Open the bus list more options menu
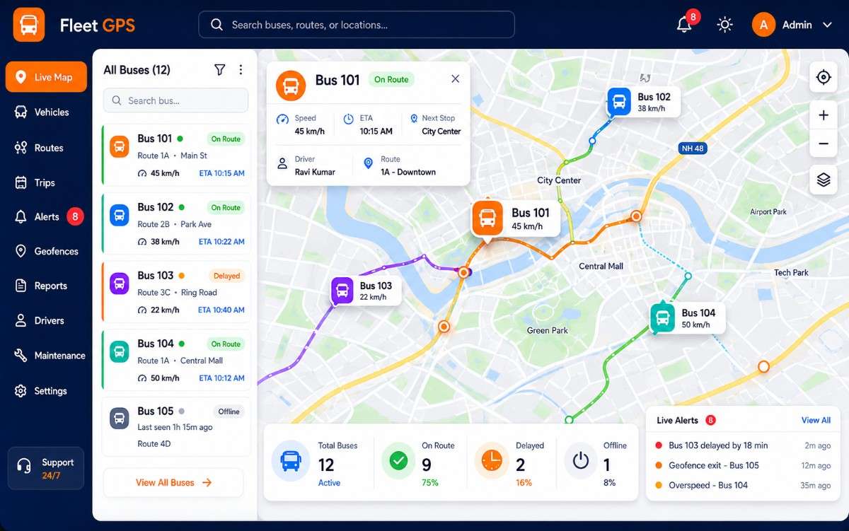The image size is (849, 531). coord(241,69)
